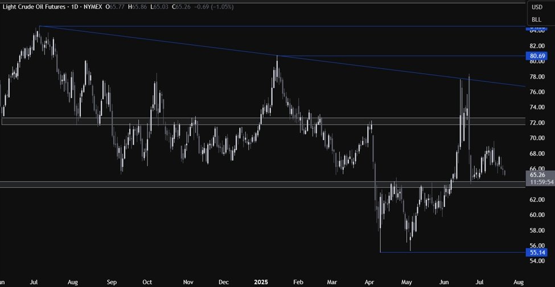Image resolution: width=555 pixels, height=287 pixels.
Task: Select the 55.14 price level label
Action: tap(538, 252)
